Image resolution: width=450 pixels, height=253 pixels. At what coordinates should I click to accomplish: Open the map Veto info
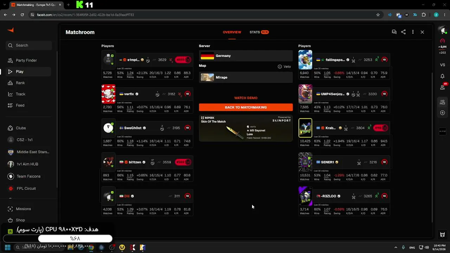tap(284, 67)
